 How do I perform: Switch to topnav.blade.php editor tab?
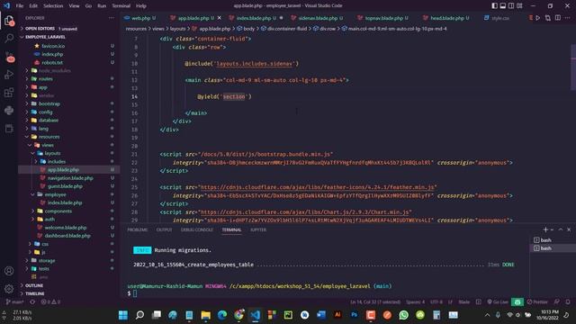[383, 18]
